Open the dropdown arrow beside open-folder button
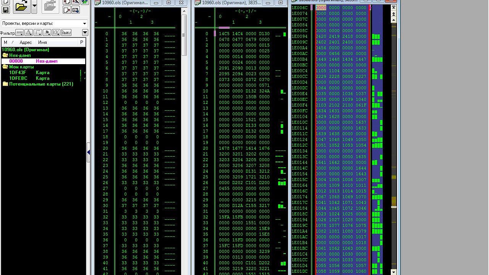Viewport: 489px width, 275px height. 34,6
